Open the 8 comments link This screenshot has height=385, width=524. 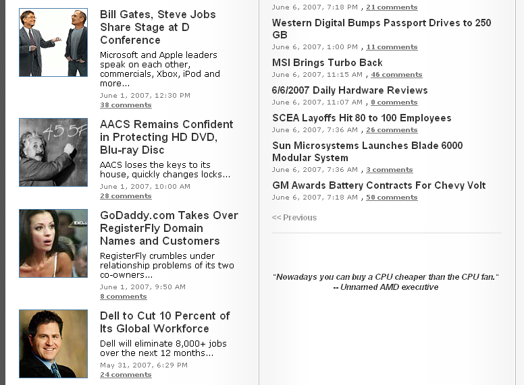point(124,296)
